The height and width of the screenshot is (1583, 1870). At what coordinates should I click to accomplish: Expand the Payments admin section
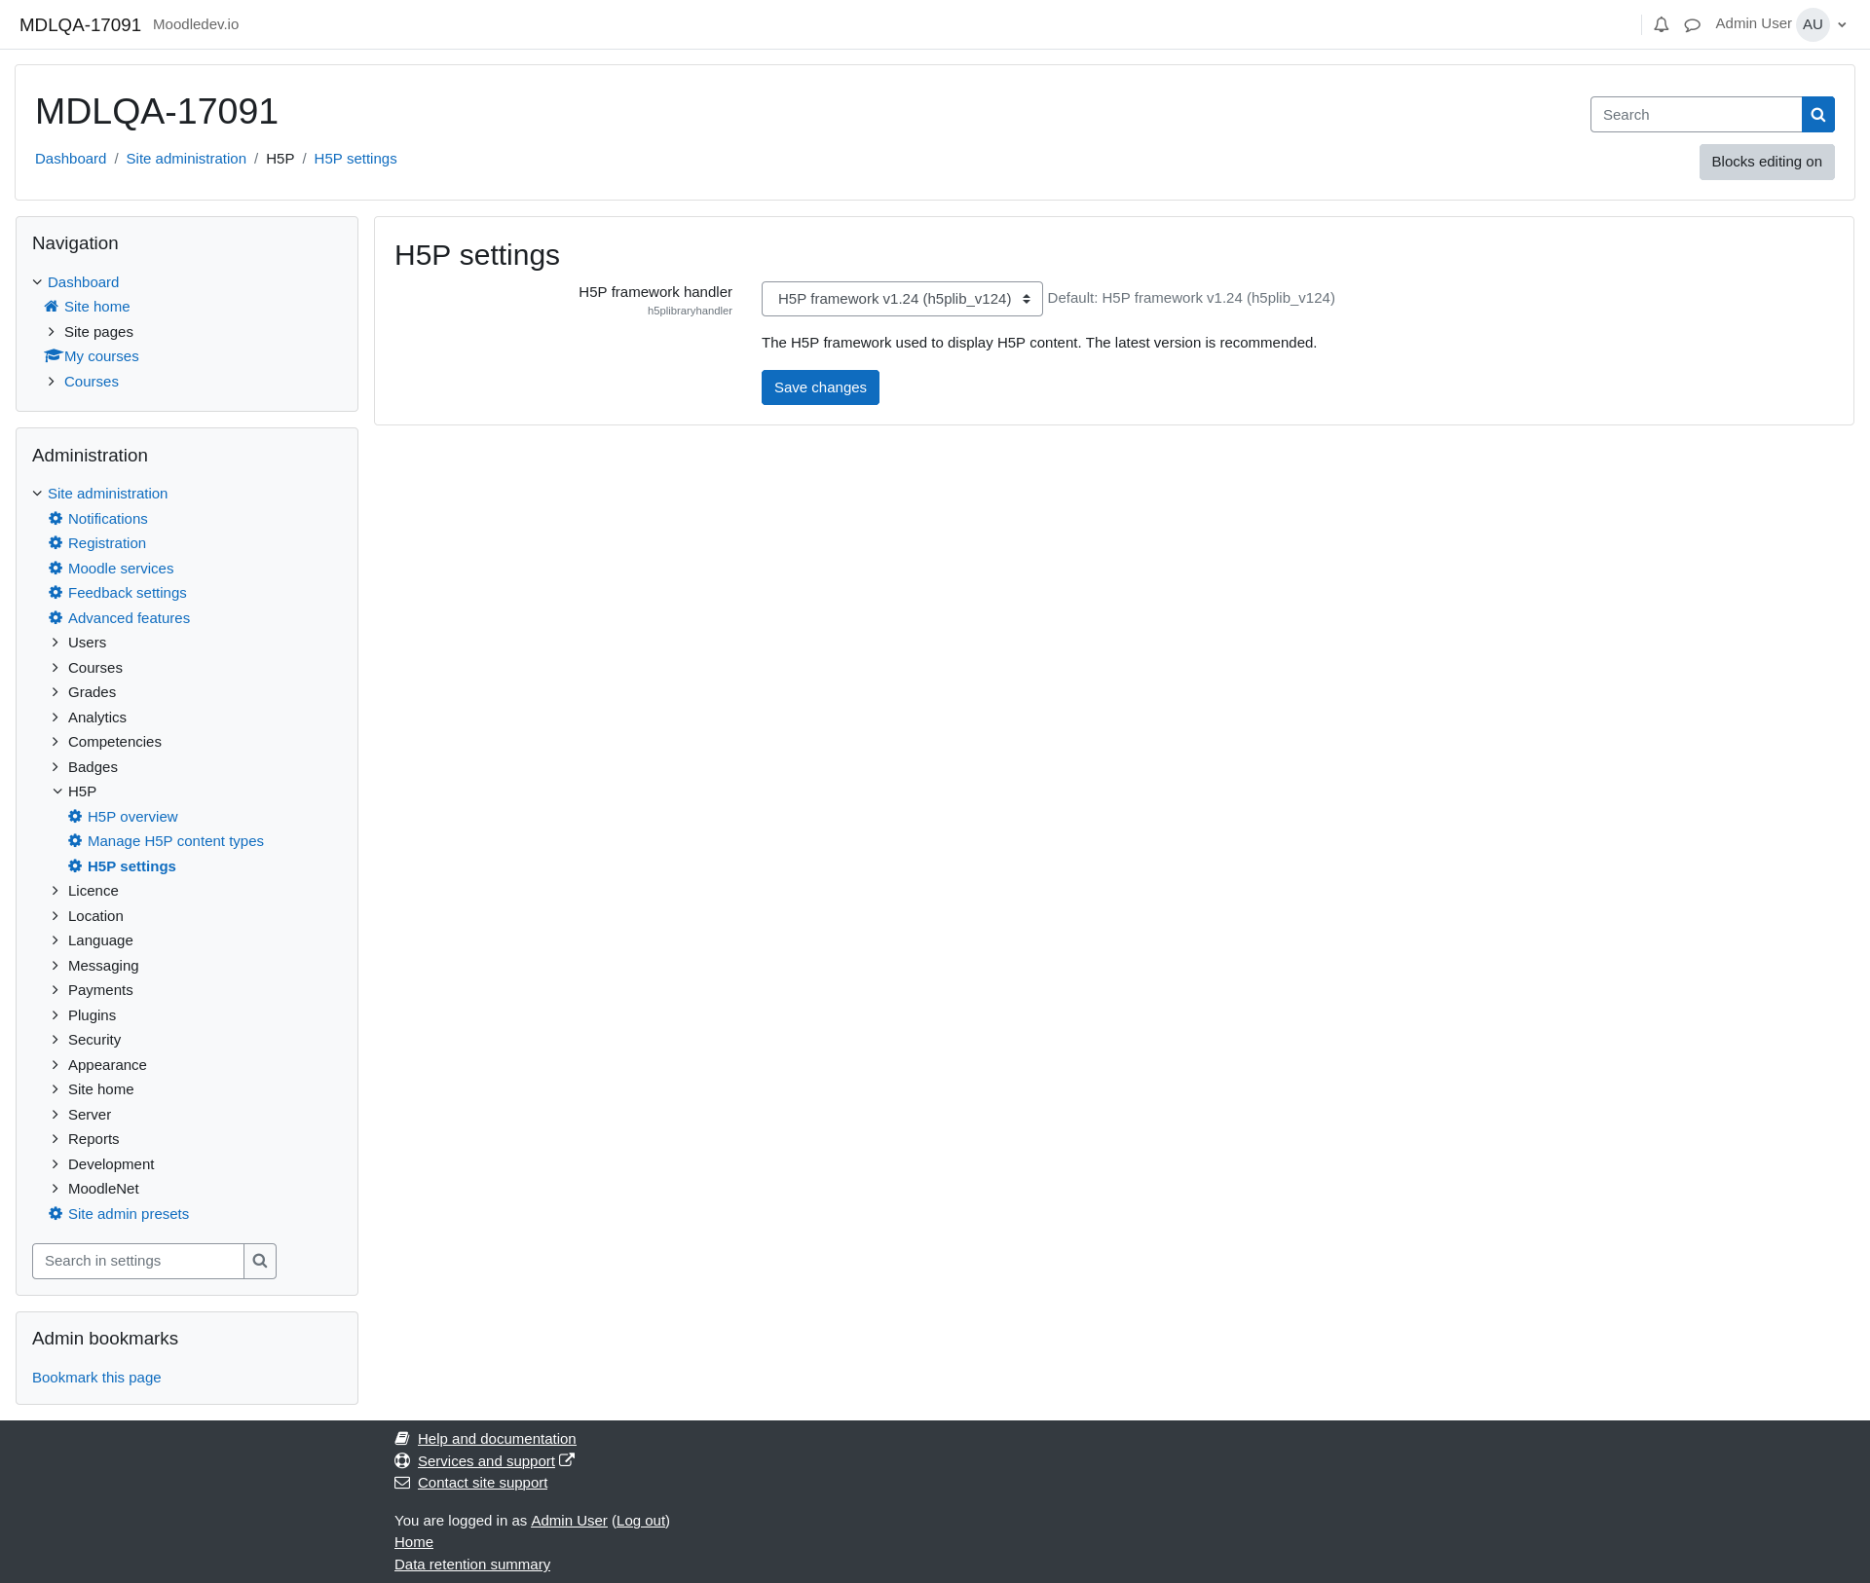[56, 990]
